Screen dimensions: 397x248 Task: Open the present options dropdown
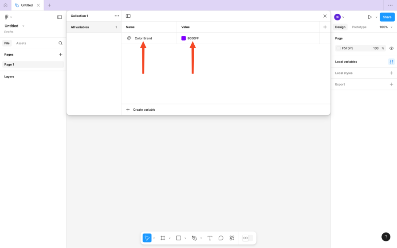[x=376, y=17]
